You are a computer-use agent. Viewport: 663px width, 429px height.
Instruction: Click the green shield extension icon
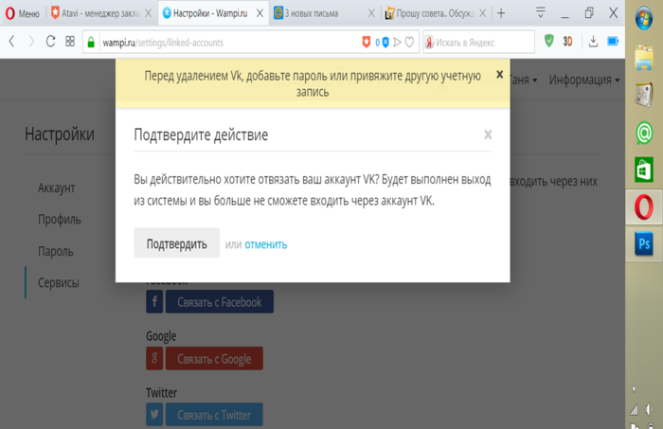coord(548,41)
